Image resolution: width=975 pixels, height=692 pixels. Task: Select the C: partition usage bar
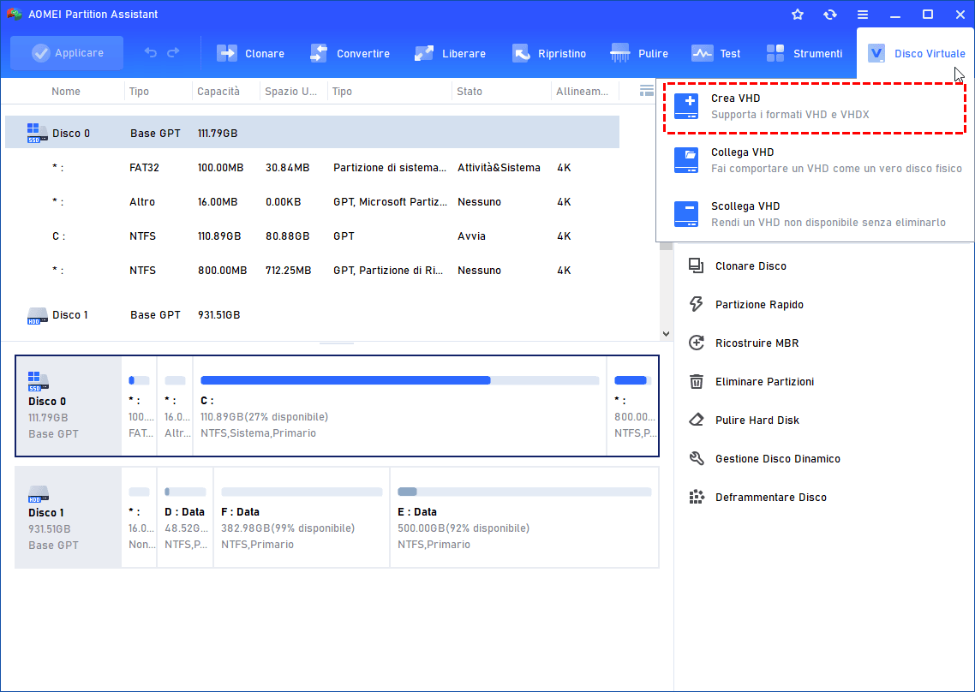tap(399, 380)
